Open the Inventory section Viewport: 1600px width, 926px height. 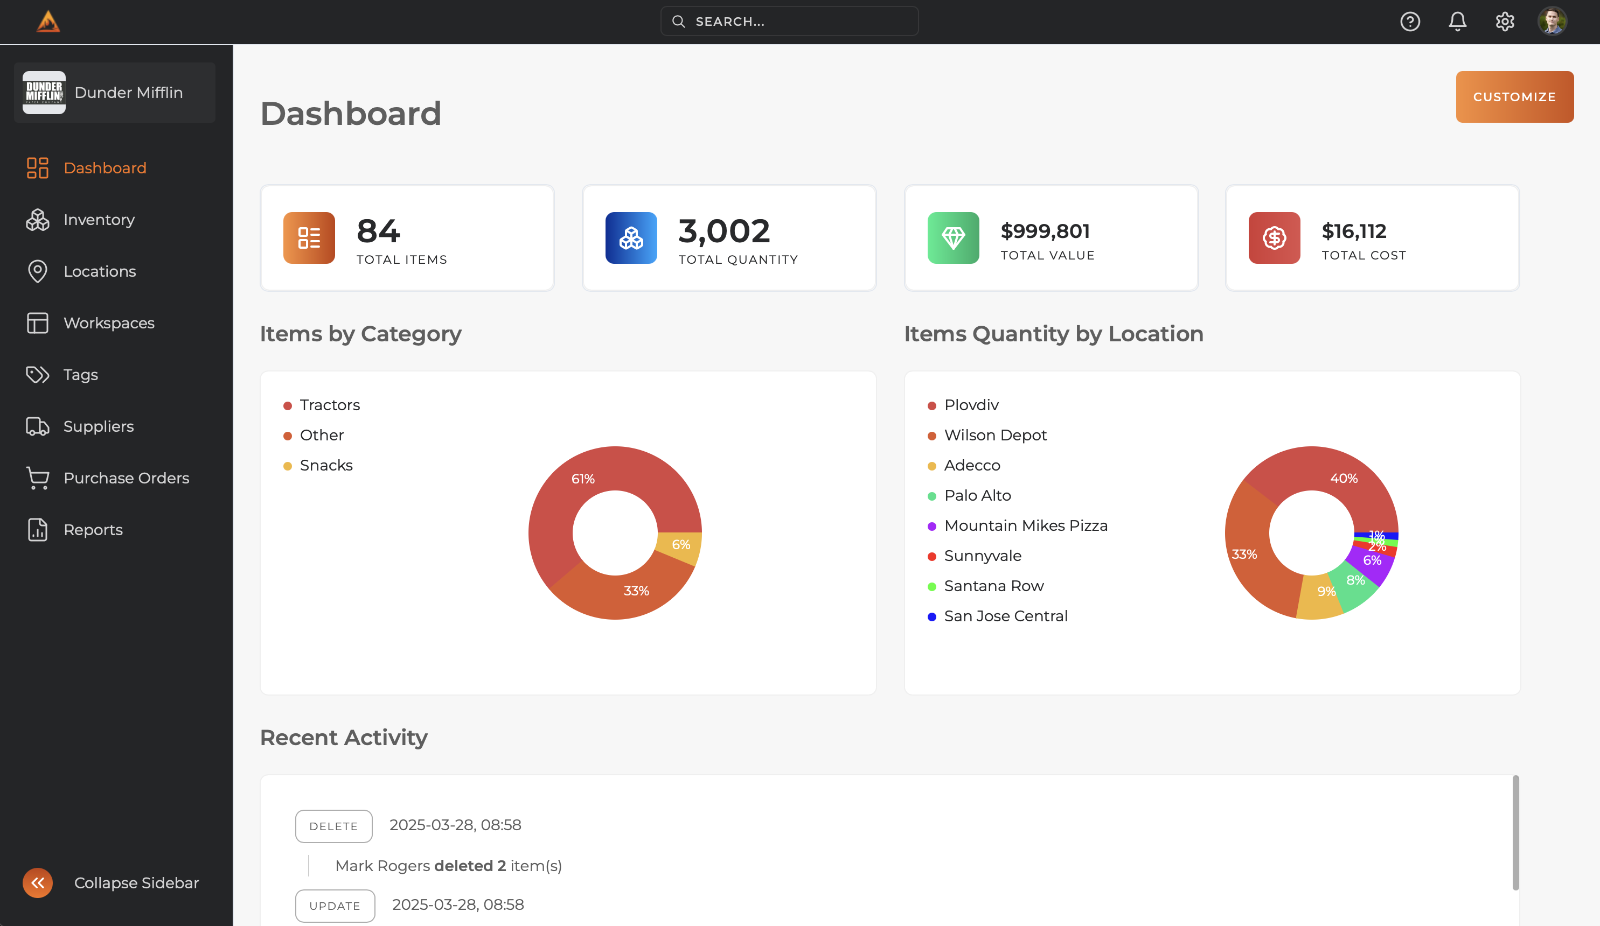[x=99, y=220]
